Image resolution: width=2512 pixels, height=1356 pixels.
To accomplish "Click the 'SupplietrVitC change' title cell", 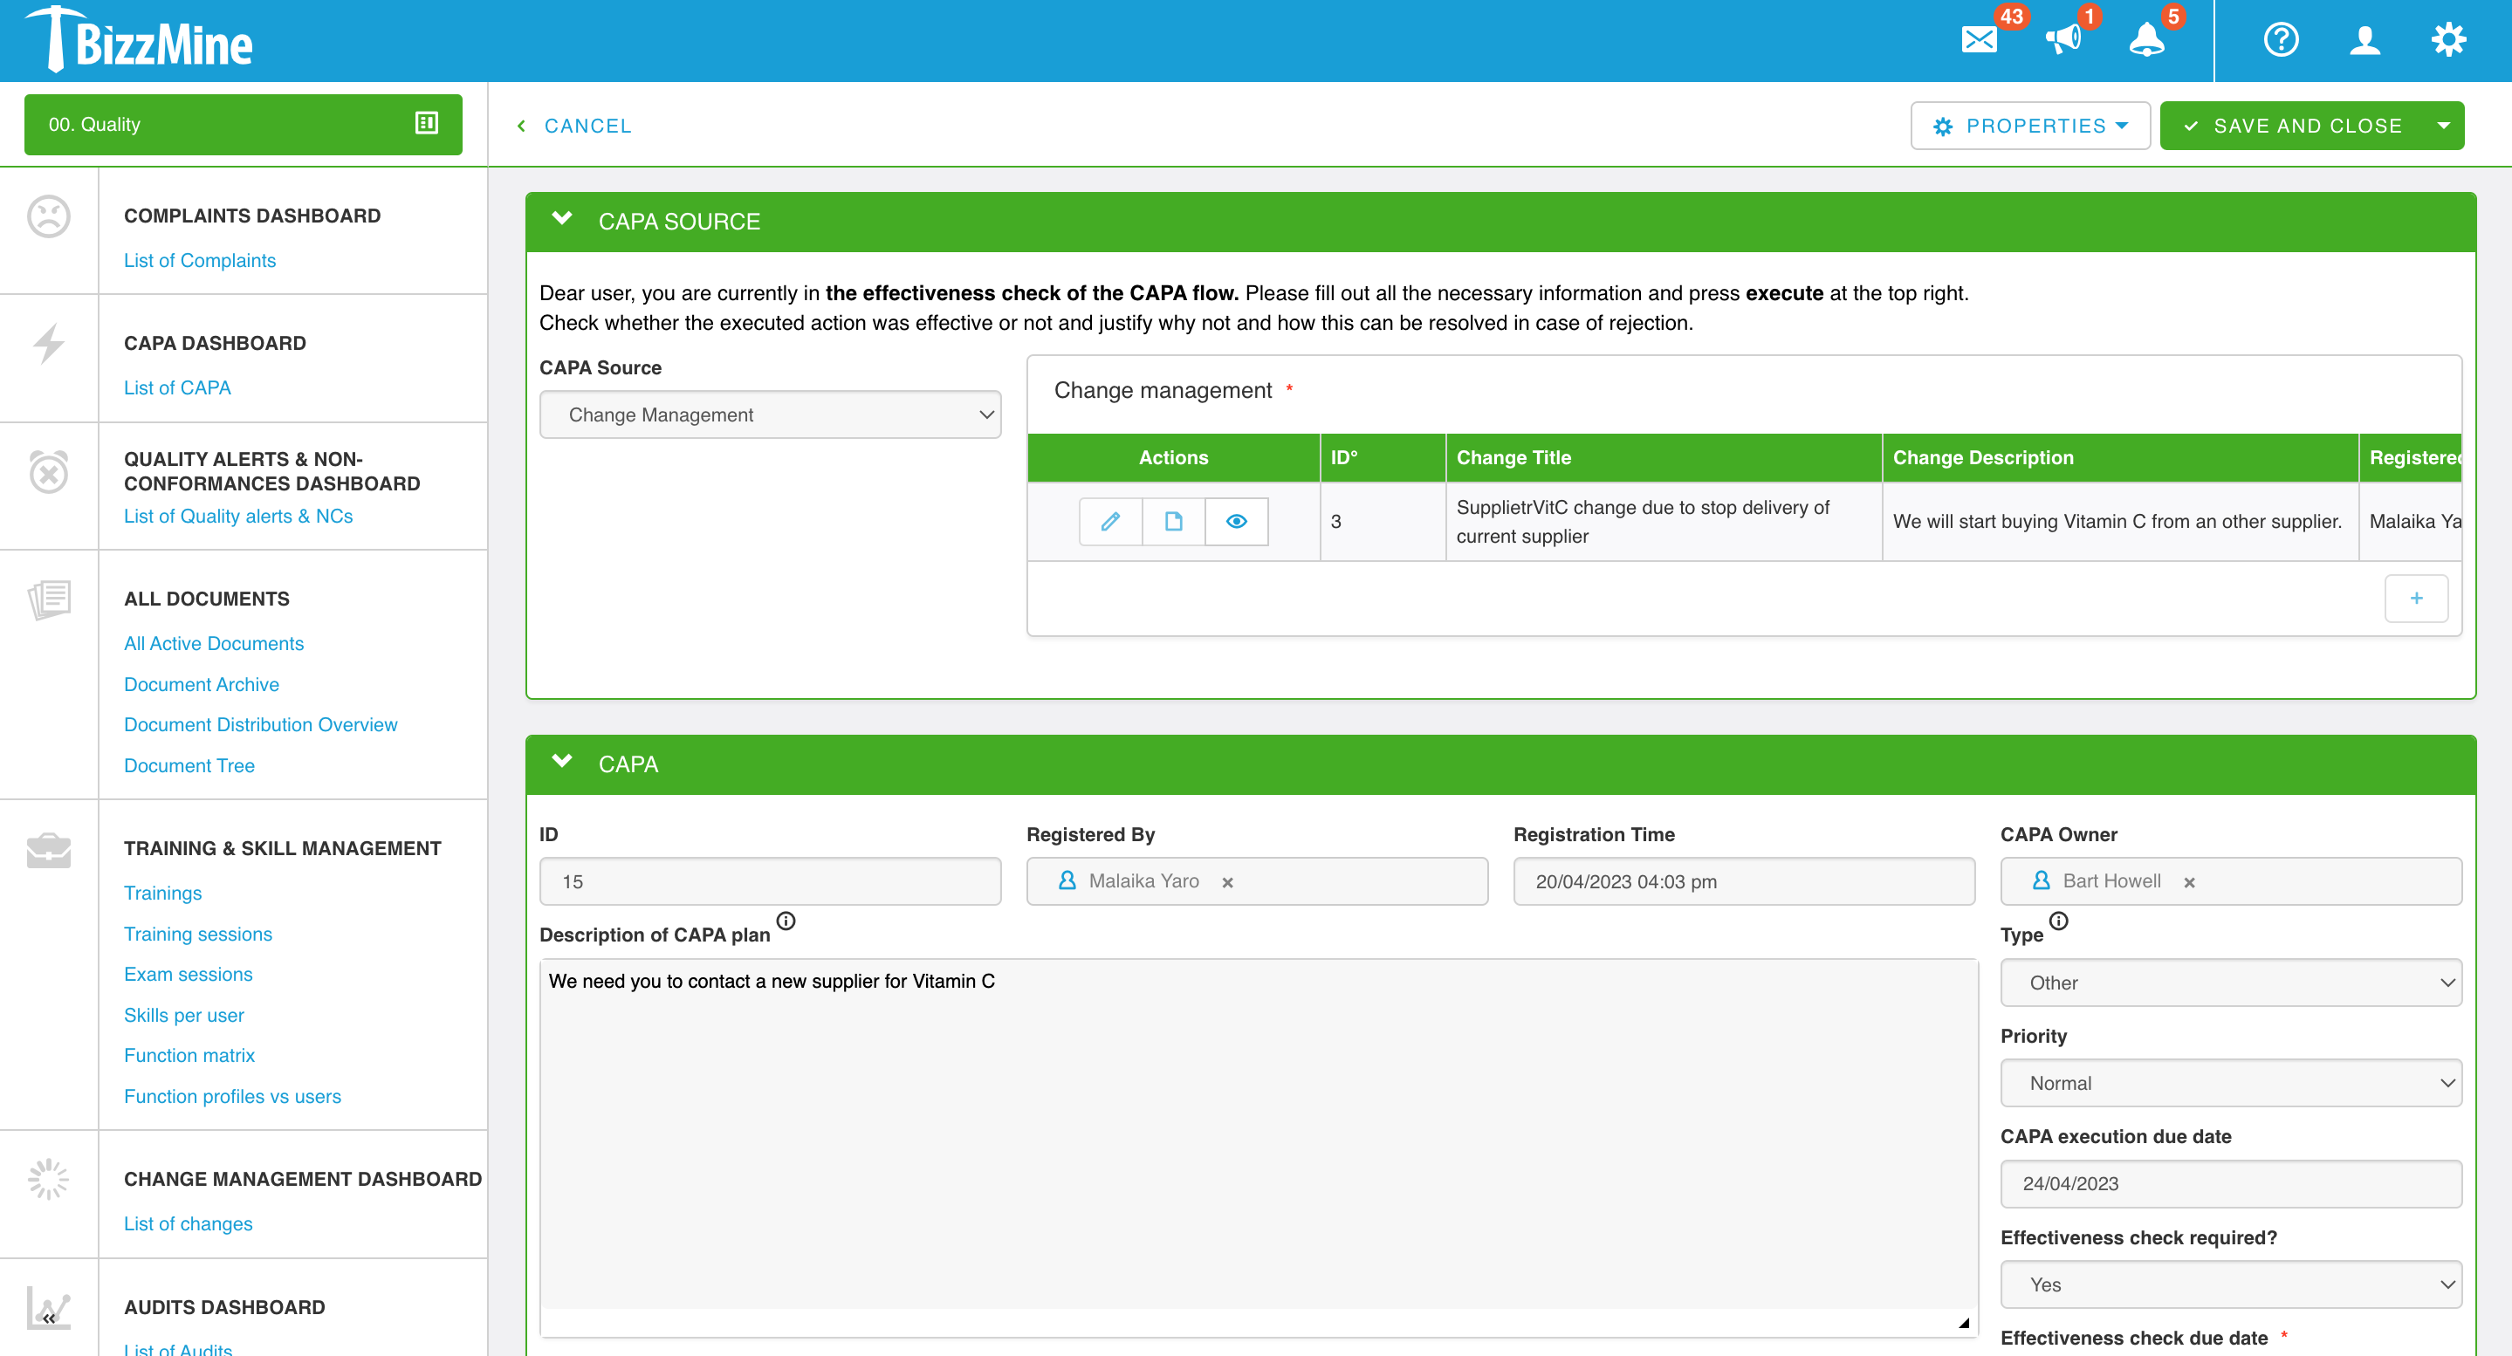I will (1663, 522).
